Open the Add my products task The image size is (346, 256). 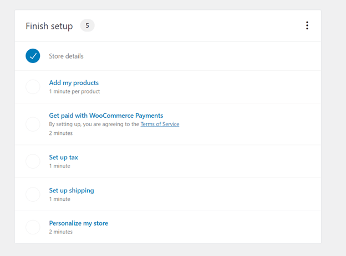coord(74,83)
